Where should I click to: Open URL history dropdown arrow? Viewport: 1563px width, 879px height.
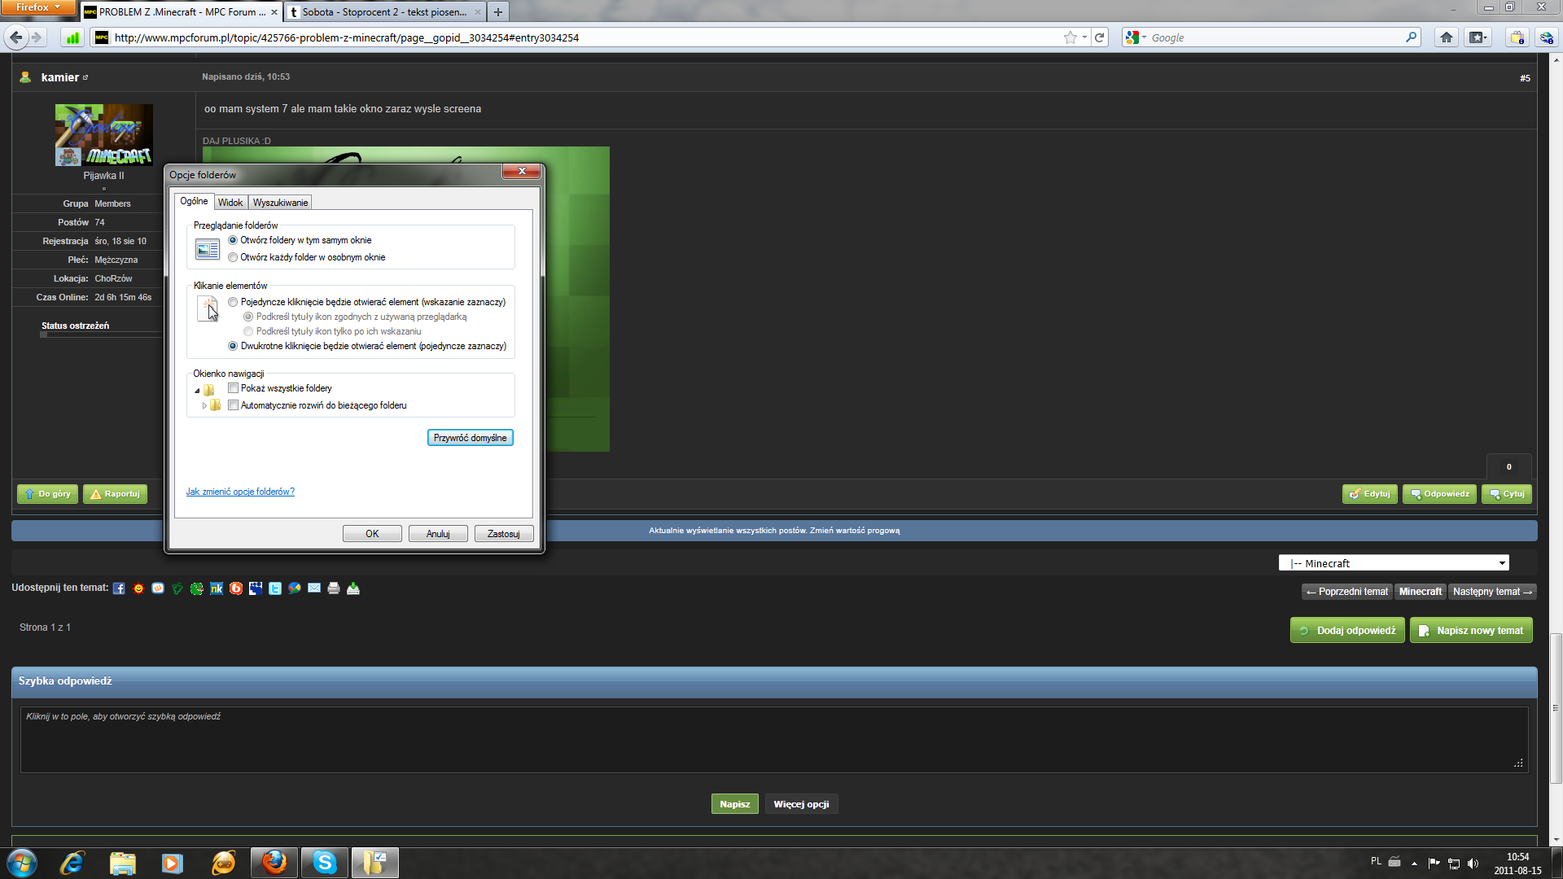tap(1084, 37)
